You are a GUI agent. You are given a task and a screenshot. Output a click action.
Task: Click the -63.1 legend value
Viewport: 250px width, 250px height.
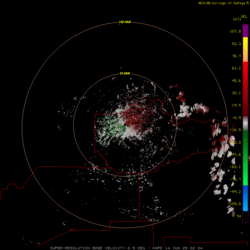pos(235,167)
